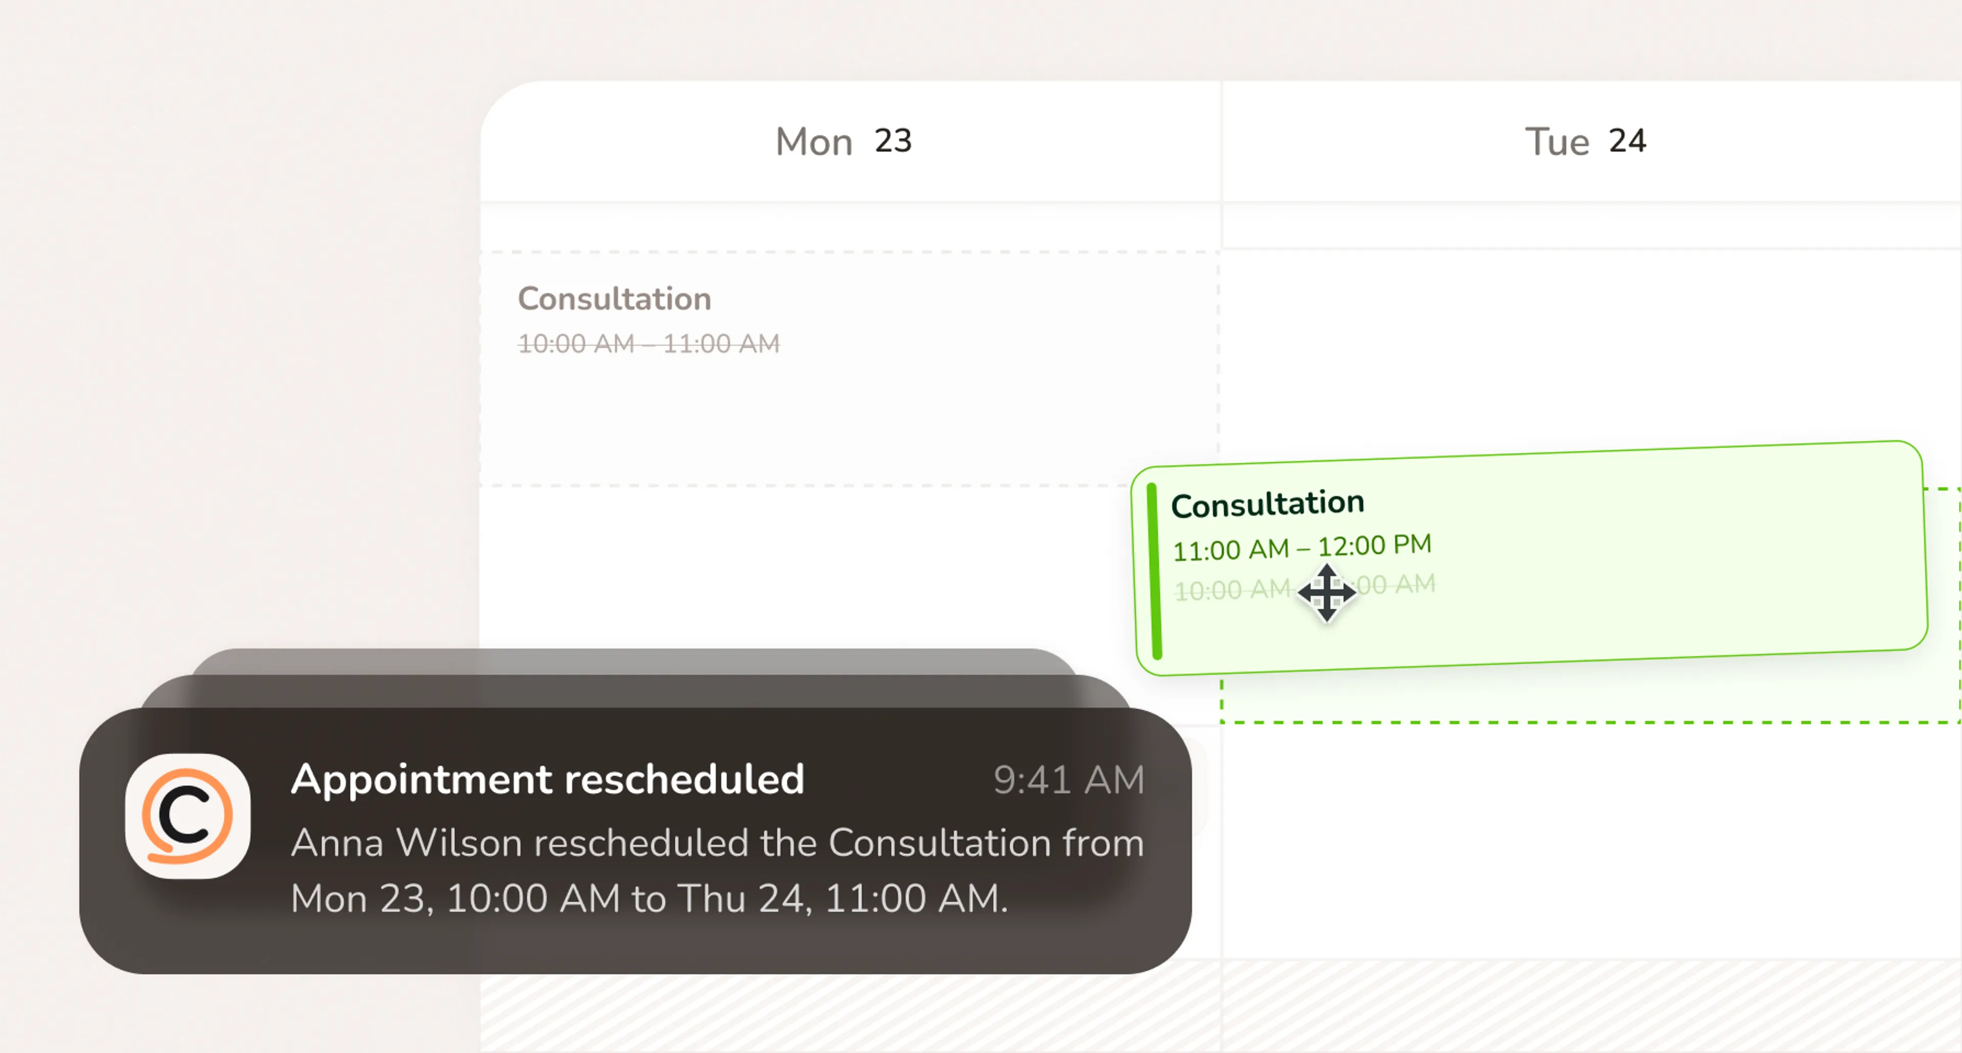Select the Tue 24 day header

pyautogui.click(x=1585, y=141)
